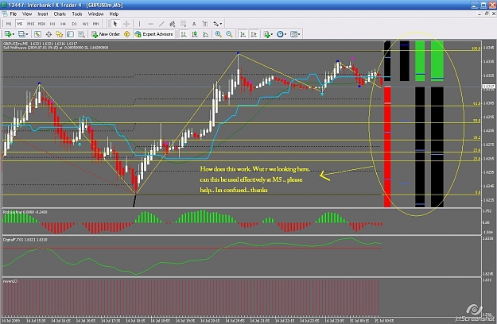Click the New Chart icon
The width and height of the screenshot is (497, 324).
[x=8, y=34]
